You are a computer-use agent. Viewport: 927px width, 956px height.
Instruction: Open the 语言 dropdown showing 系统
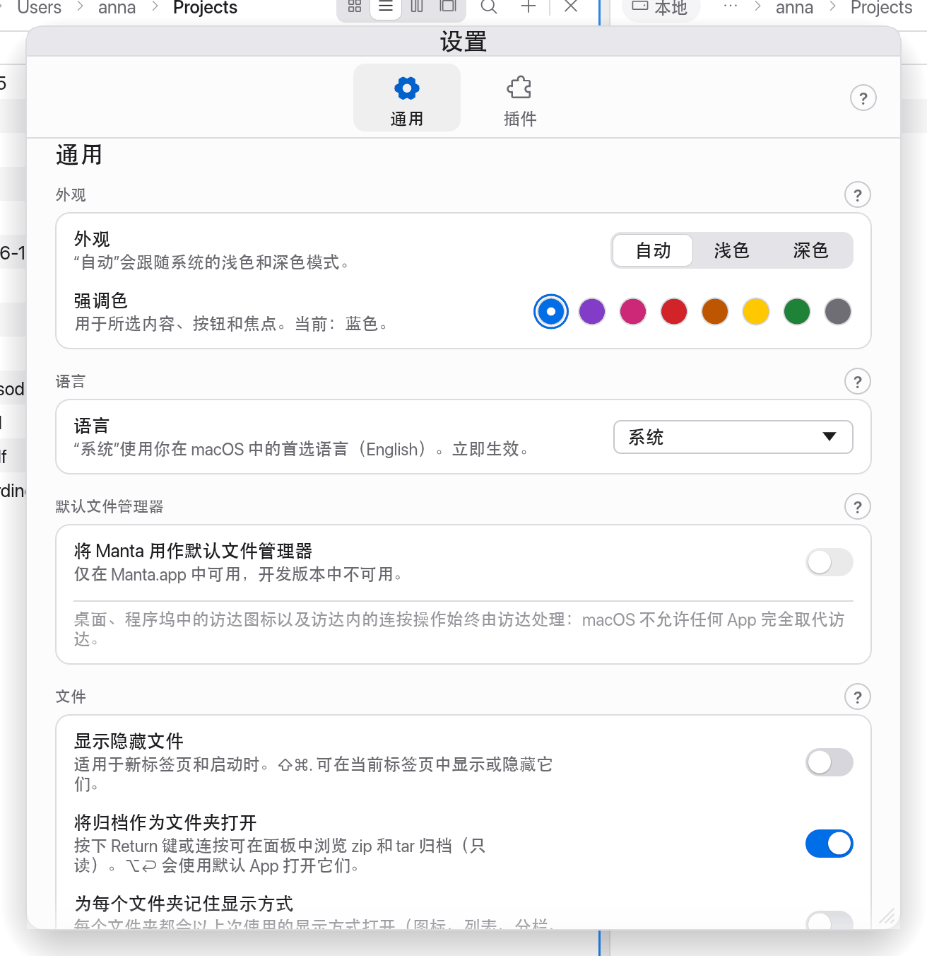coord(733,437)
